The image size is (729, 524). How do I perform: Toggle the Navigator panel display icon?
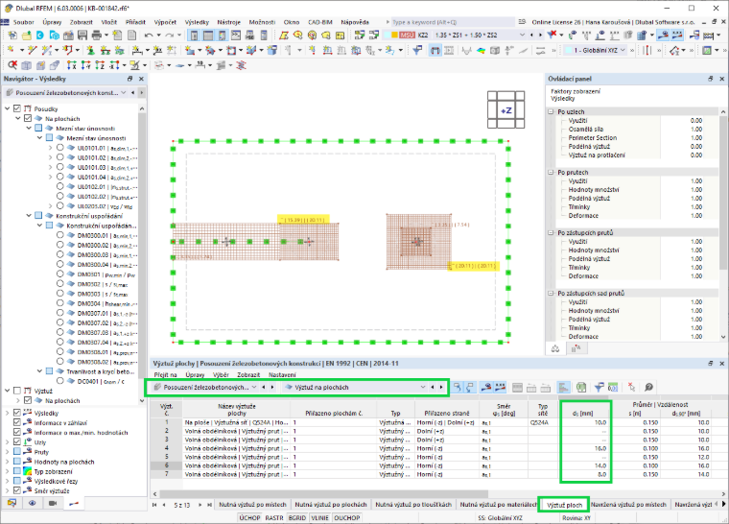195,35
